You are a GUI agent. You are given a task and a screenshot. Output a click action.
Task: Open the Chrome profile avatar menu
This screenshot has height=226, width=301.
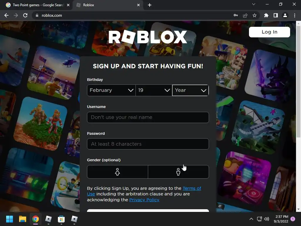pyautogui.click(x=285, y=15)
